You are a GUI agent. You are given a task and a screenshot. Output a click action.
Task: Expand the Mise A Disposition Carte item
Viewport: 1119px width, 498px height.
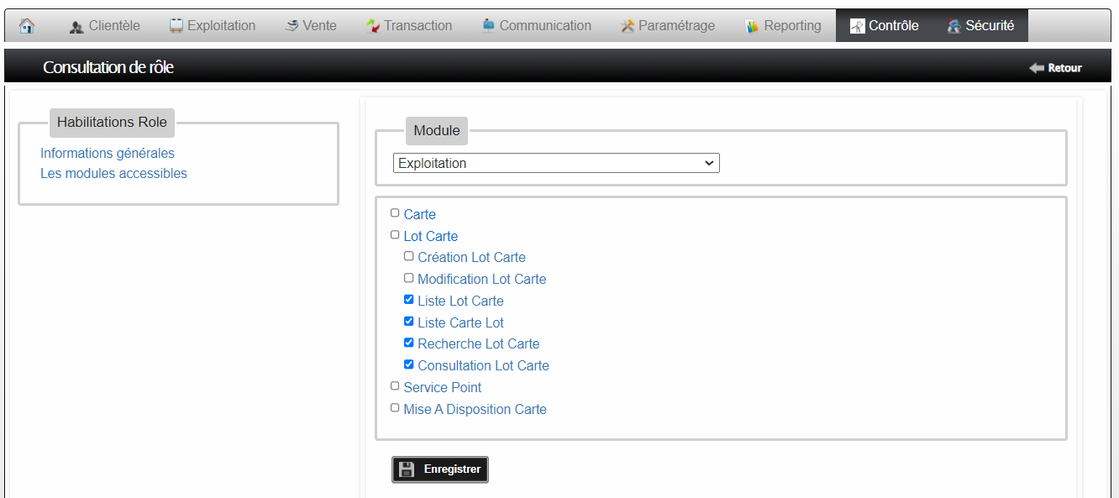(475, 410)
